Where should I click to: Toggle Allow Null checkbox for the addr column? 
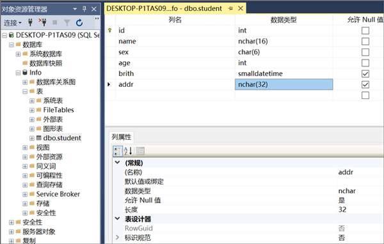click(x=365, y=84)
